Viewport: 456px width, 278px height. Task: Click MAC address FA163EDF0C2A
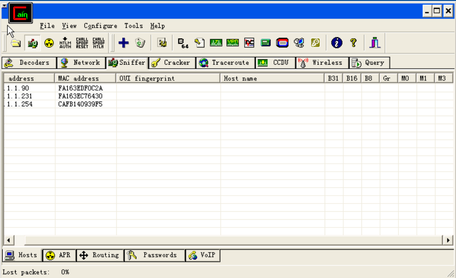pos(80,88)
